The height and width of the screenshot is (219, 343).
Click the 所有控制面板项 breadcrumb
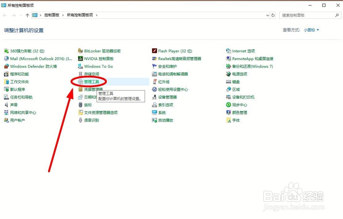coord(80,15)
